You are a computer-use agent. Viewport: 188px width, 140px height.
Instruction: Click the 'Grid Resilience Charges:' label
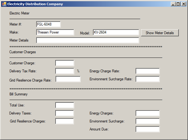[28, 121]
